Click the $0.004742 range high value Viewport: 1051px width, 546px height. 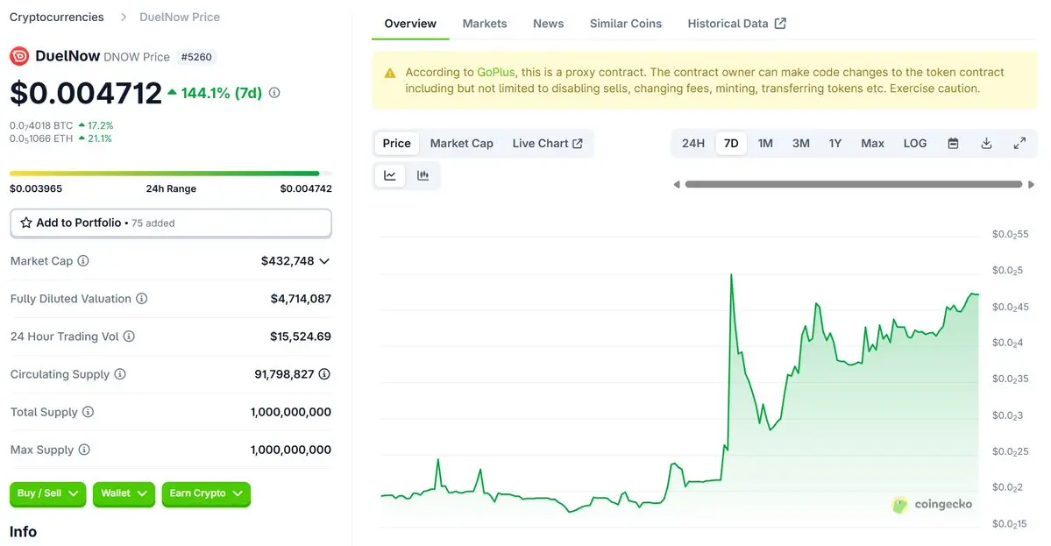click(306, 189)
